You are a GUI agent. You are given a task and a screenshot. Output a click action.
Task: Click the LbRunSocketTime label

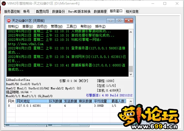pos(18,80)
